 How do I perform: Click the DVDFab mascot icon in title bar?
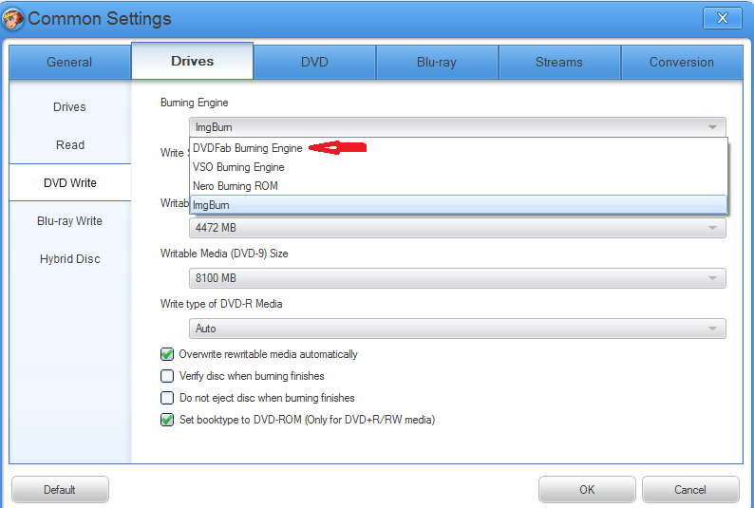pos(12,20)
